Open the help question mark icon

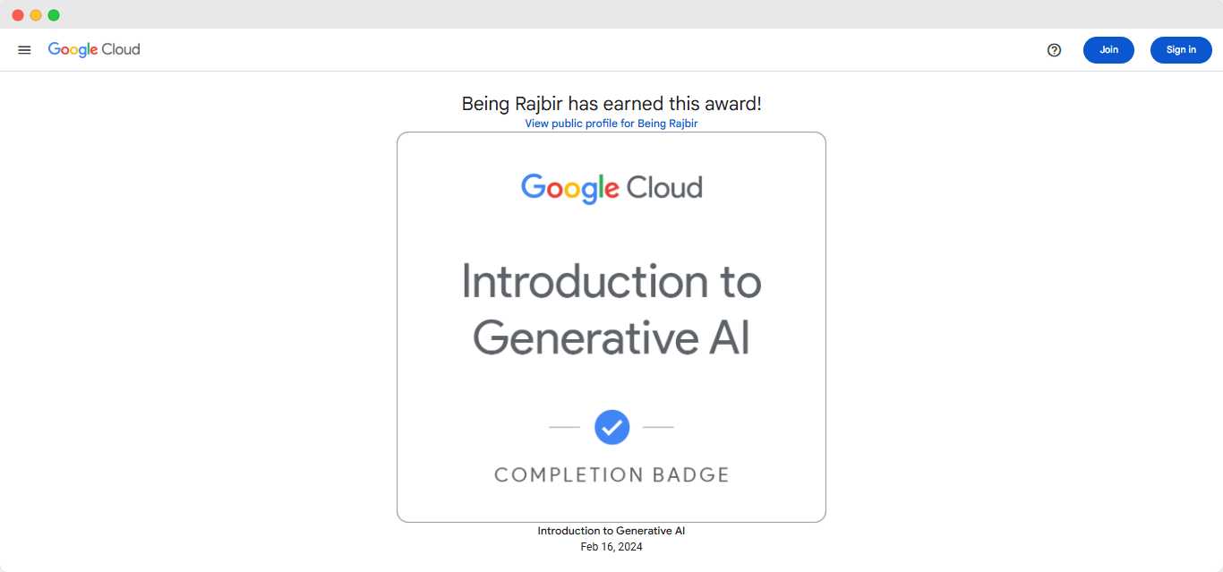click(1054, 50)
